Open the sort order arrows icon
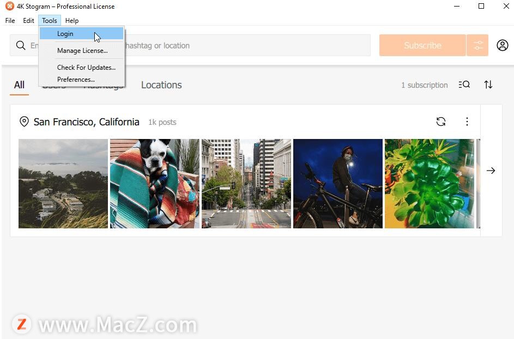Screen dimensions: 514x339 click(x=488, y=84)
